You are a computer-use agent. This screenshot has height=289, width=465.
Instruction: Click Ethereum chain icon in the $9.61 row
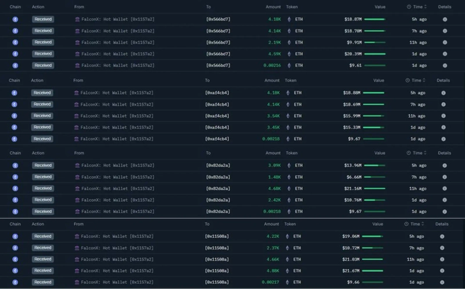click(x=15, y=66)
